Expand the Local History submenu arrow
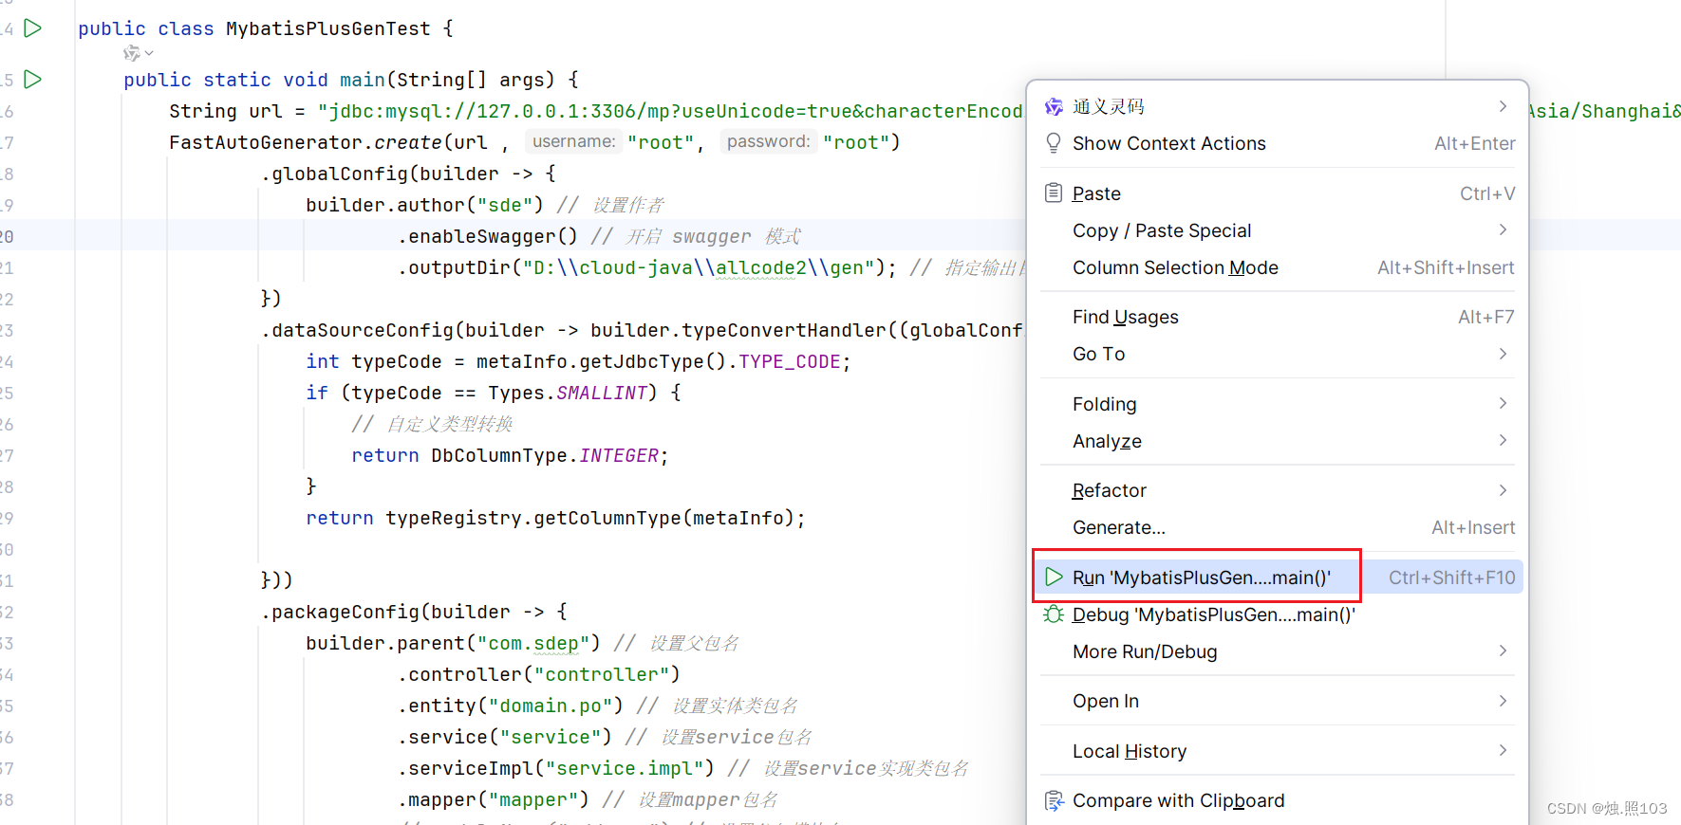Screen dimensions: 1681x825 (x=1504, y=750)
